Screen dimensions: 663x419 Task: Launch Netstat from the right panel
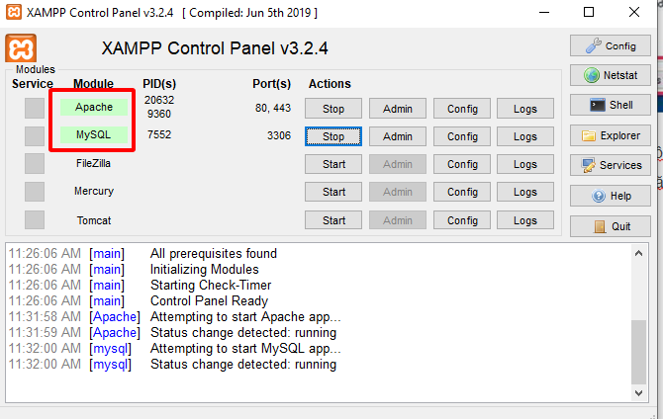click(x=611, y=75)
